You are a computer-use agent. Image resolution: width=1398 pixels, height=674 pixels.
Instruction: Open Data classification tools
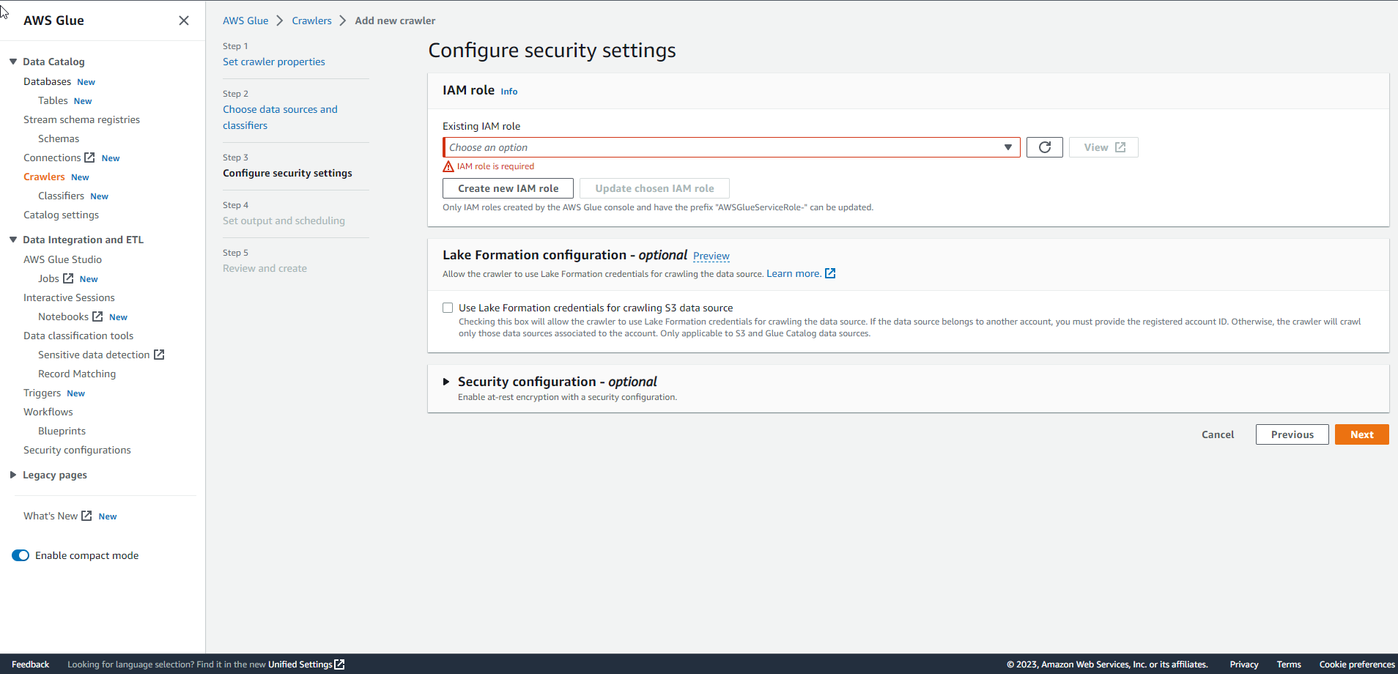click(x=78, y=336)
